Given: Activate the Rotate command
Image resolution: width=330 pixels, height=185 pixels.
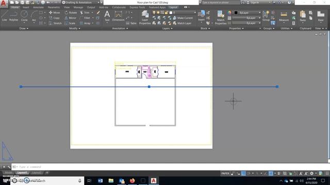Looking at the screenshot, I should [71, 12].
